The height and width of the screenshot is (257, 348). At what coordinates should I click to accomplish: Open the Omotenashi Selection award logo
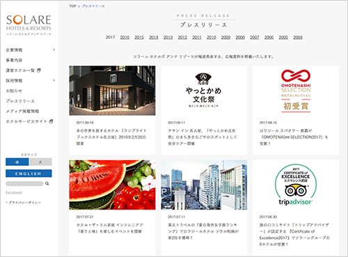pyautogui.click(x=296, y=91)
